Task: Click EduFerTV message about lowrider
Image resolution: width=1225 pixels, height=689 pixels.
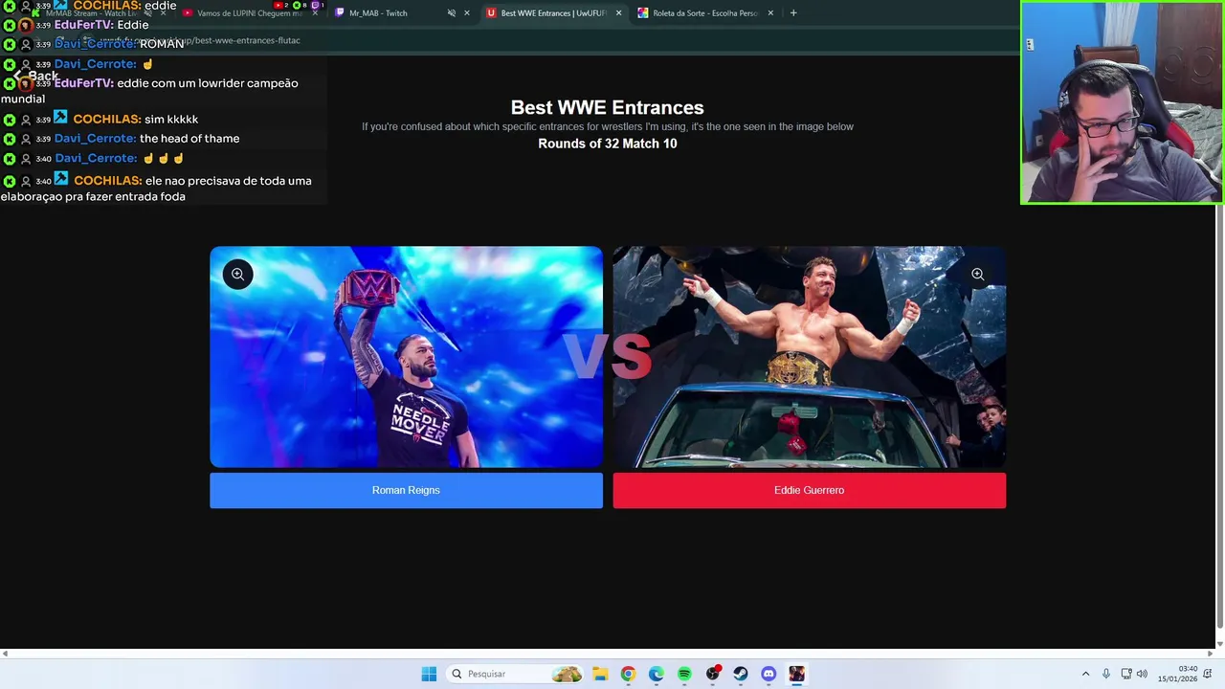Action: pyautogui.click(x=150, y=91)
